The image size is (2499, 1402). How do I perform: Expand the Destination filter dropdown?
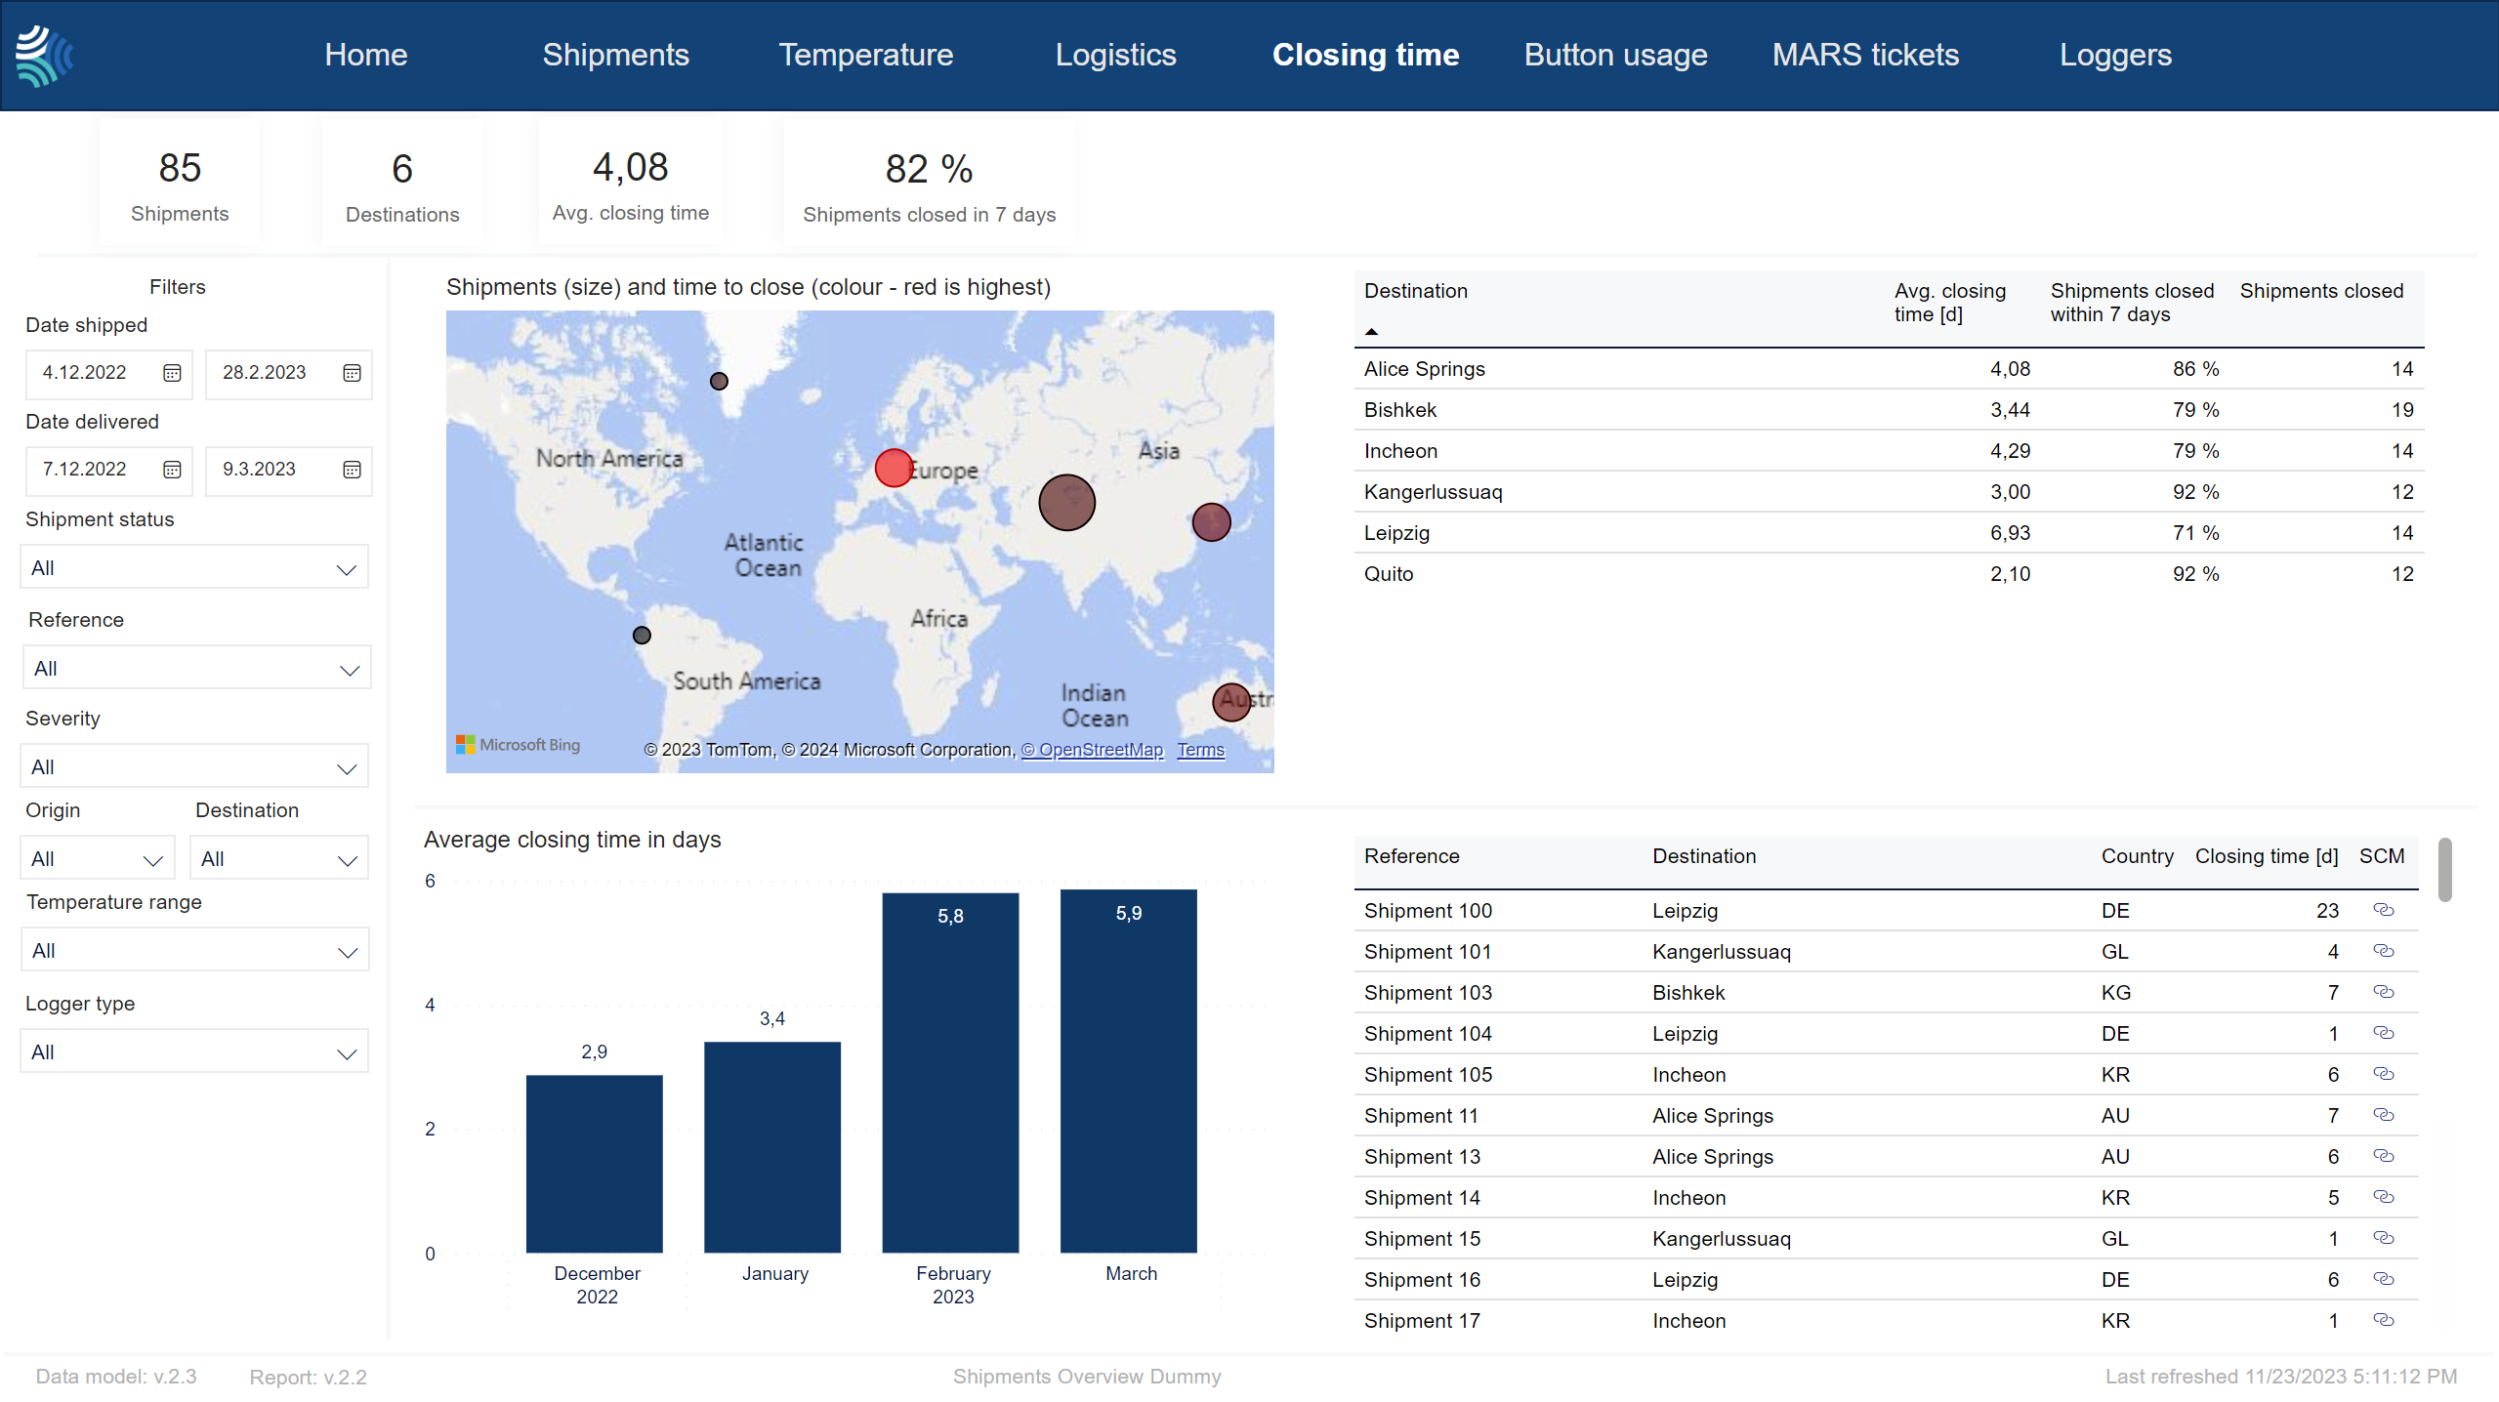pyautogui.click(x=279, y=859)
